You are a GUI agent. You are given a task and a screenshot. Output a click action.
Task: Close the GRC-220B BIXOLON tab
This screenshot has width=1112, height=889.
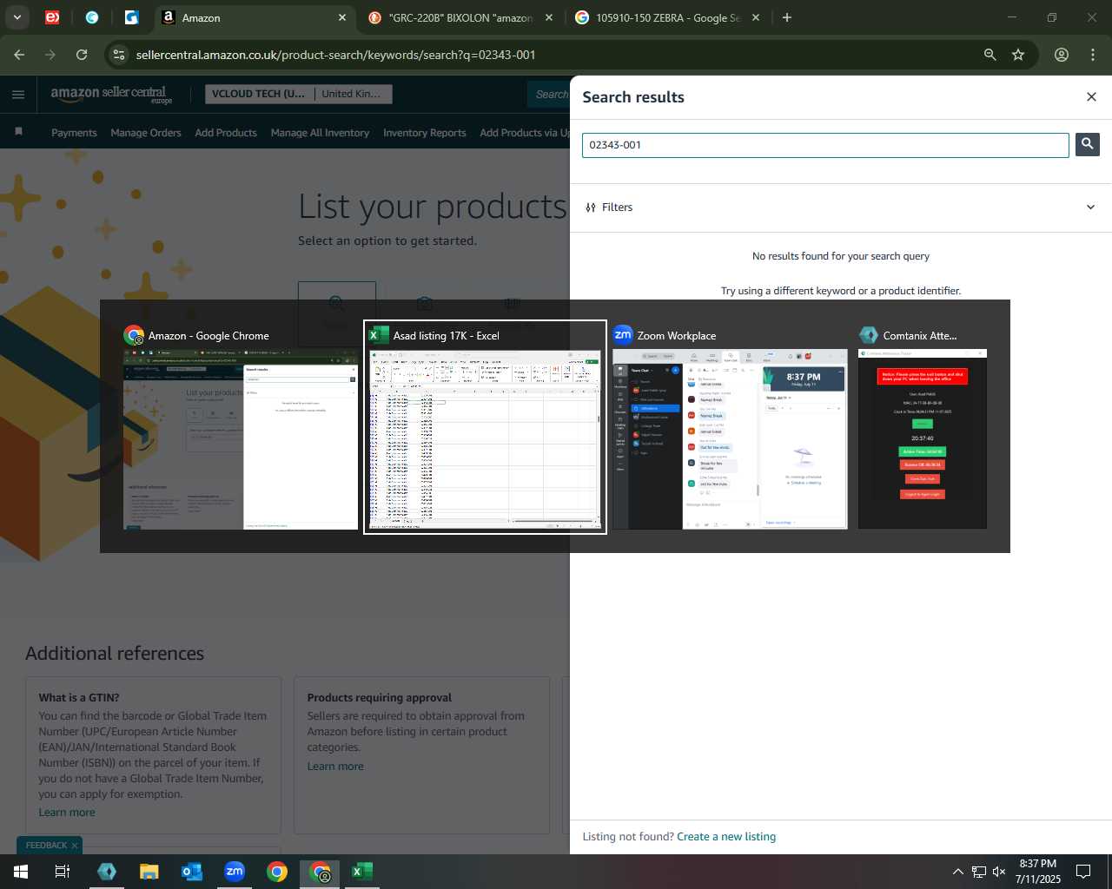coord(548,17)
